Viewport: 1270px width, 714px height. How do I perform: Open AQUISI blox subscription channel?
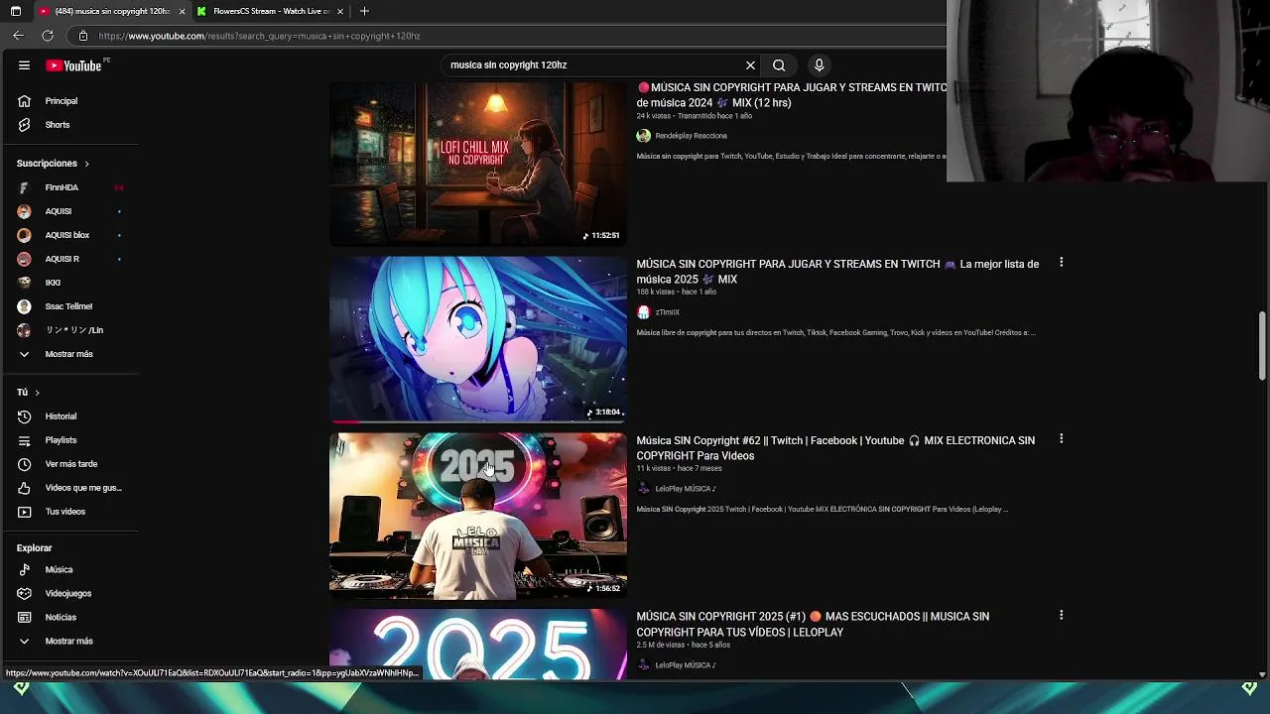(69, 235)
